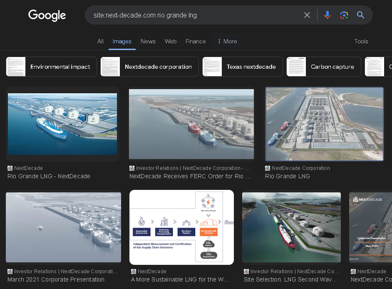Open Google Lens image search icon
Screen dimensions: 392x289
[x=344, y=15]
